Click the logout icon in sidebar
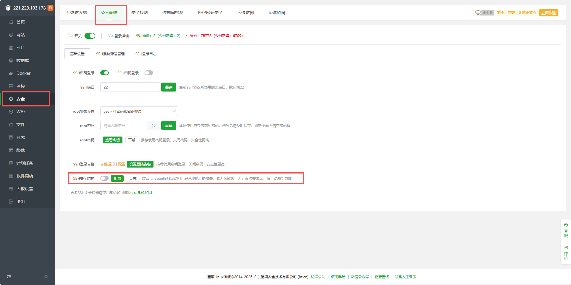Image resolution: width=571 pixels, height=285 pixels. click(x=11, y=202)
